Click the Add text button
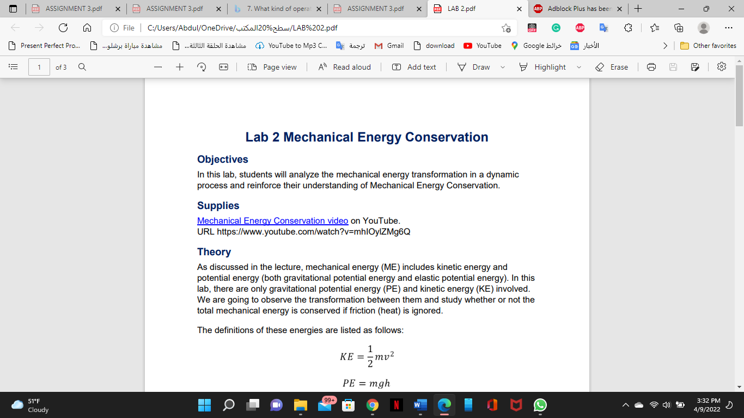 (414, 66)
